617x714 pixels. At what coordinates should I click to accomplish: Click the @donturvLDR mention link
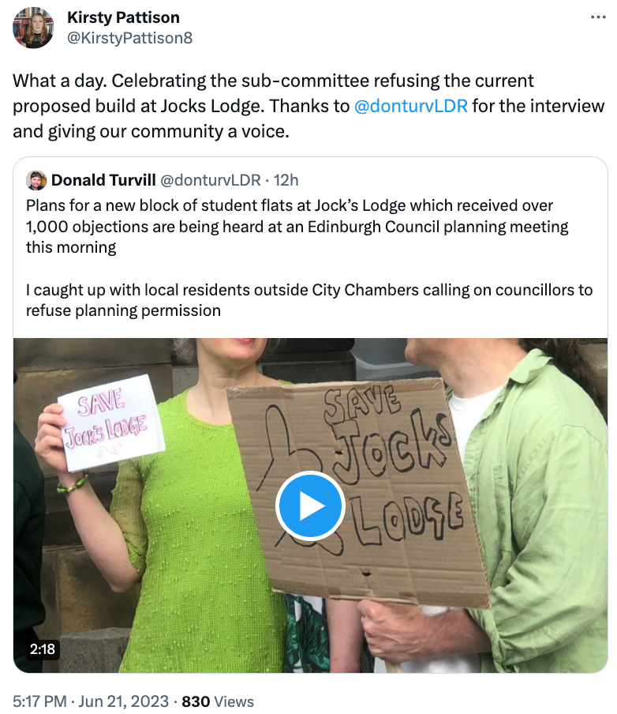coord(410,106)
